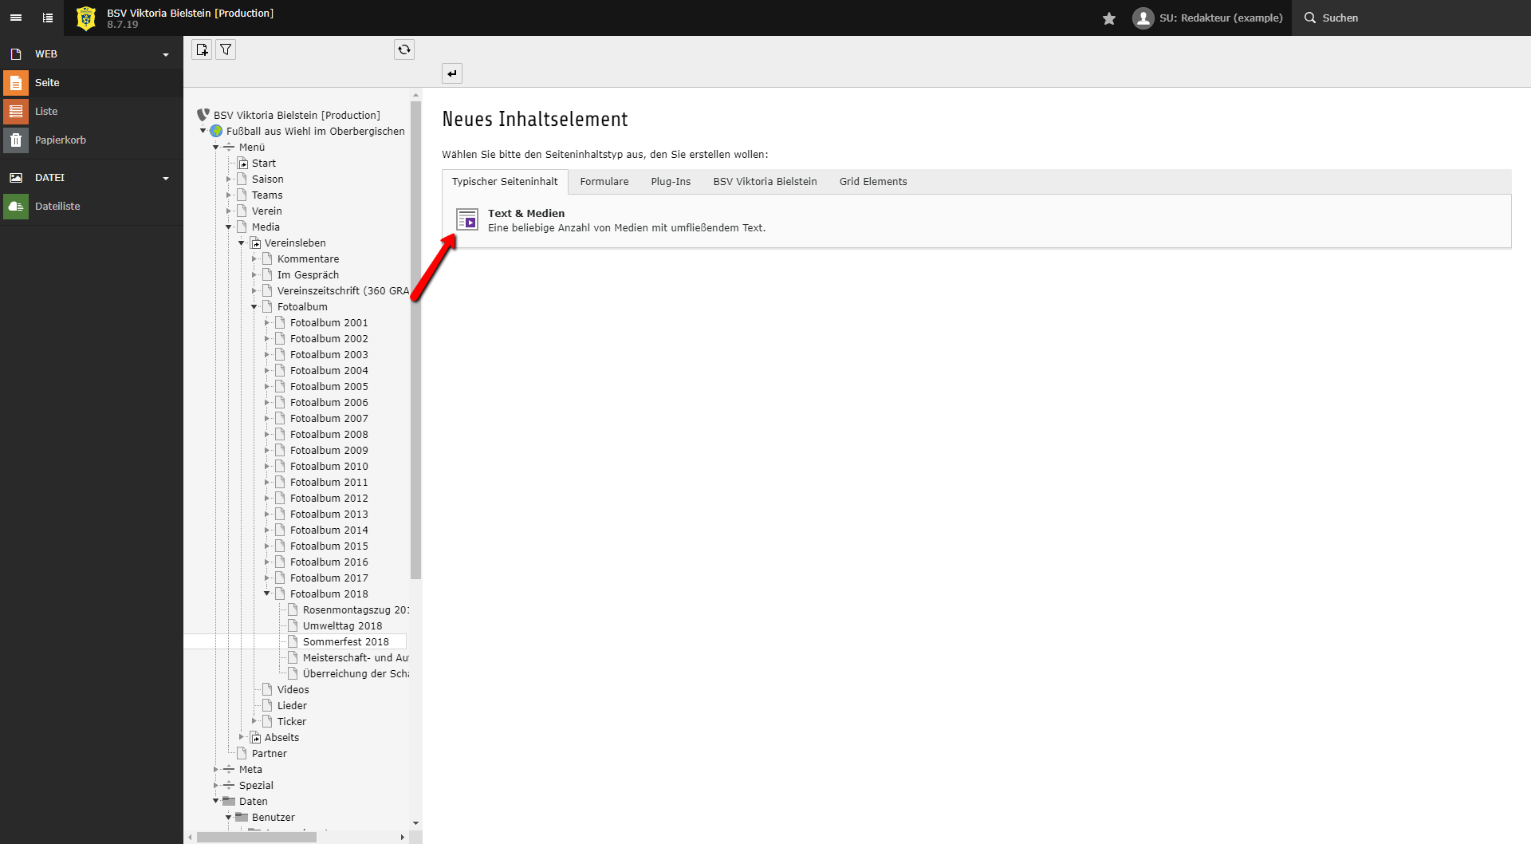Screen dimensions: 1531x844
Task: Toggle the module menu hamburger icon
Action: pos(16,18)
